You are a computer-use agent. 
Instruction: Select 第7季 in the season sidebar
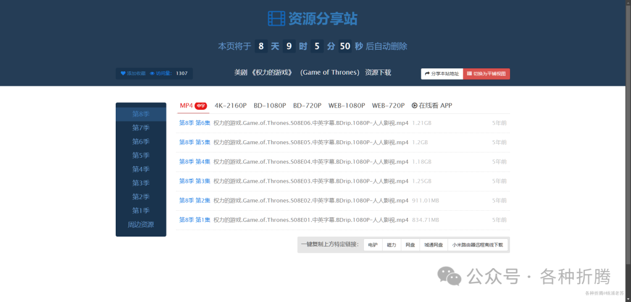pyautogui.click(x=141, y=128)
